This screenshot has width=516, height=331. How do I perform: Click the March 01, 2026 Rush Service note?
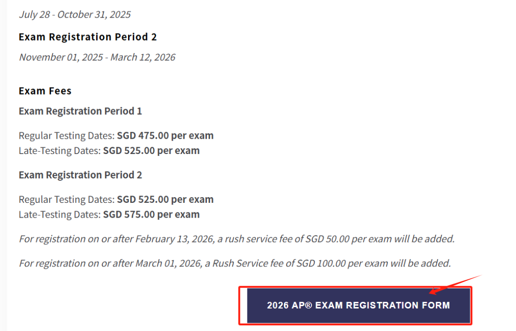pyautogui.click(x=235, y=264)
